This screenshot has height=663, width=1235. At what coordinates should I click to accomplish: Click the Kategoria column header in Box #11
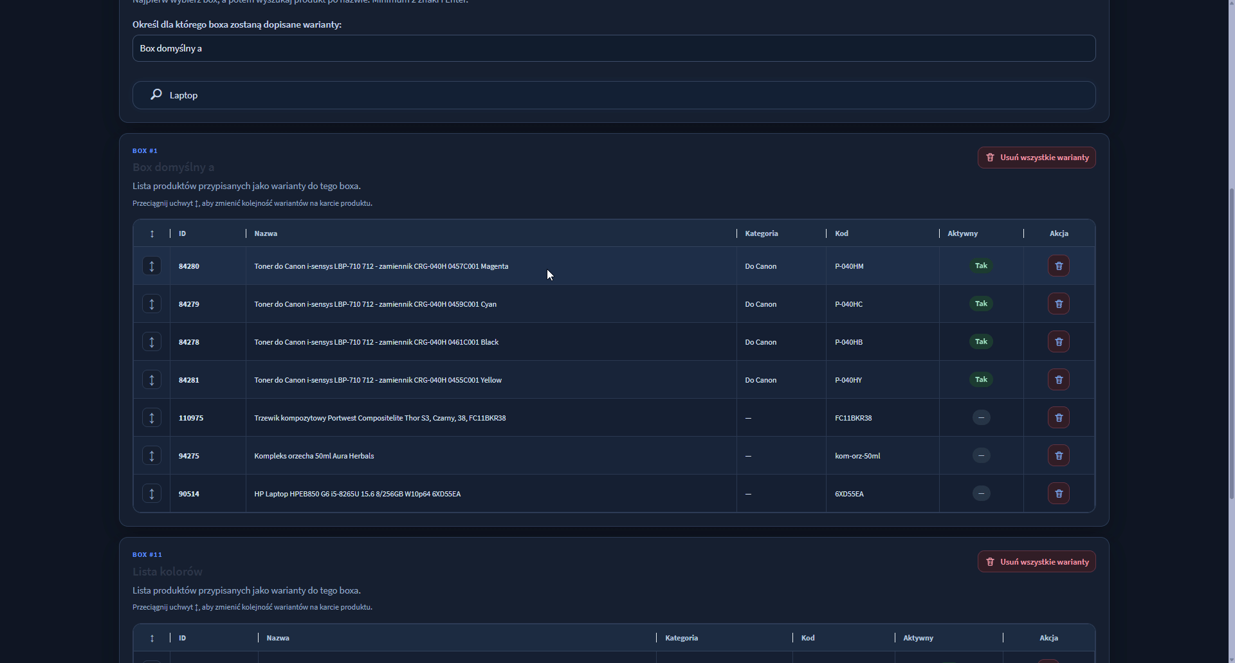click(682, 638)
